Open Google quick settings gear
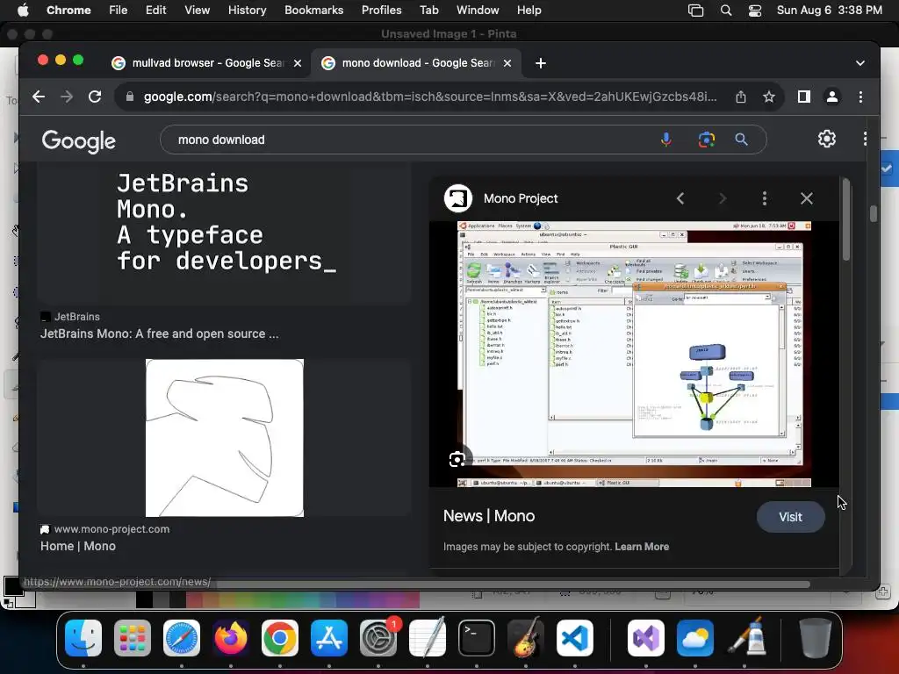 pyautogui.click(x=827, y=139)
